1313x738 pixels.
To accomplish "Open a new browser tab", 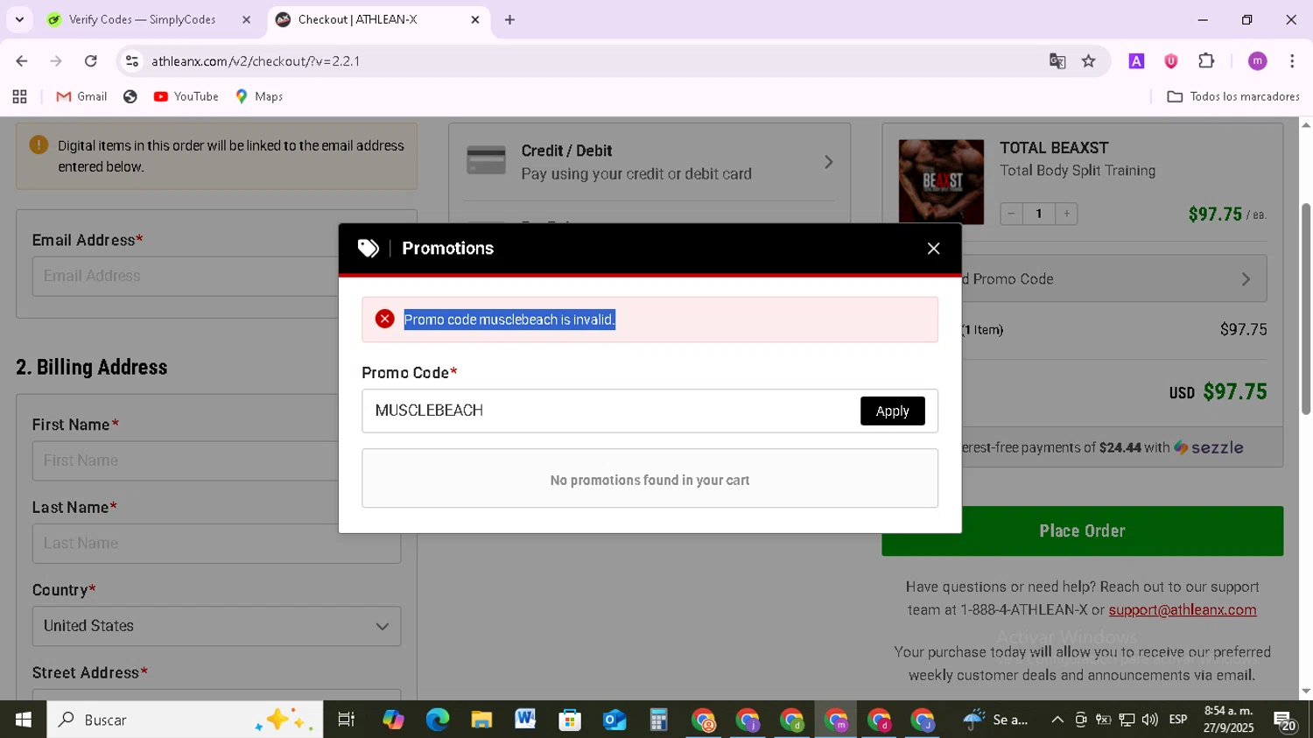I will [509, 19].
